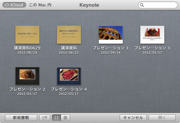Click the プレゼン…ション 3 file name
180x123 pixels.
click(152, 48)
